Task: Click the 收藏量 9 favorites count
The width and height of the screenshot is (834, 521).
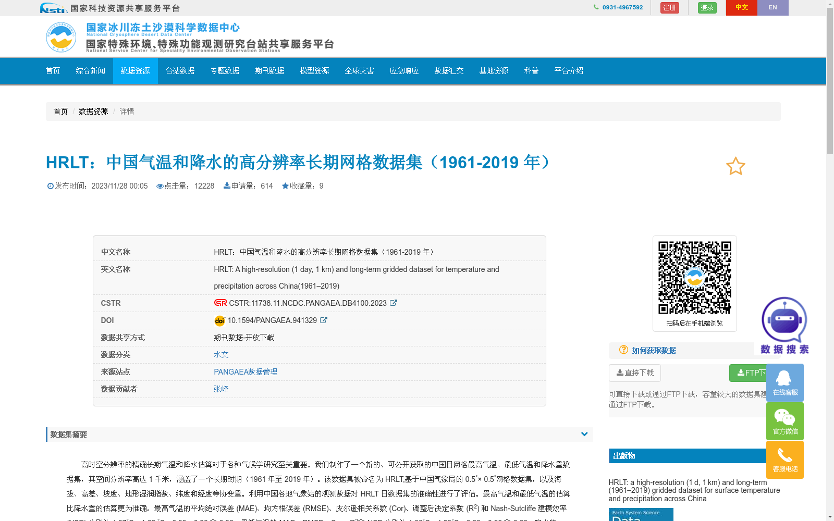Action: point(303,186)
